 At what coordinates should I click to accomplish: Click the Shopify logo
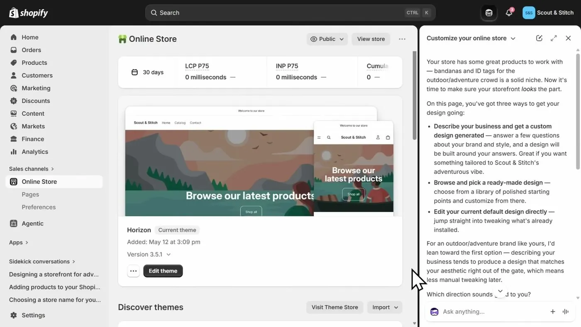[29, 13]
